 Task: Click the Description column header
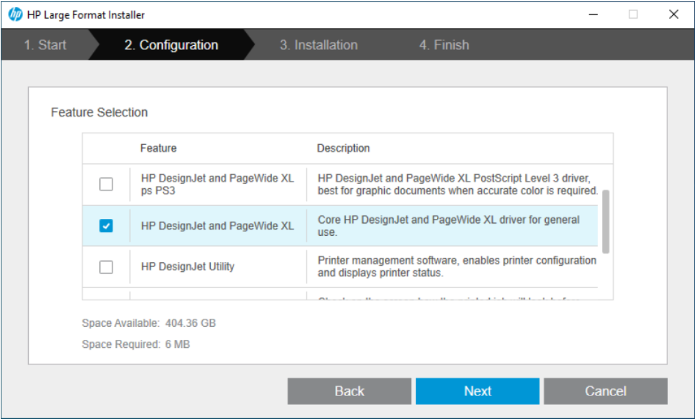(x=343, y=148)
